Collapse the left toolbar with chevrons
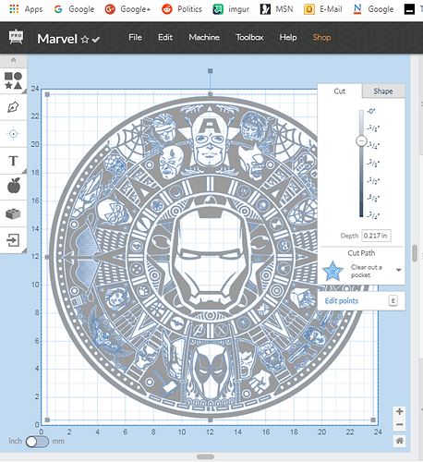Screen dimensions: 423x462 pos(13,60)
